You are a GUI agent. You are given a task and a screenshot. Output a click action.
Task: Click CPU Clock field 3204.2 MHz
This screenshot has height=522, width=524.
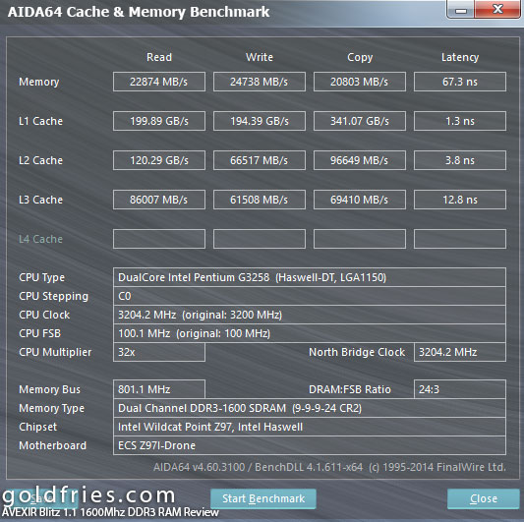[310, 315]
